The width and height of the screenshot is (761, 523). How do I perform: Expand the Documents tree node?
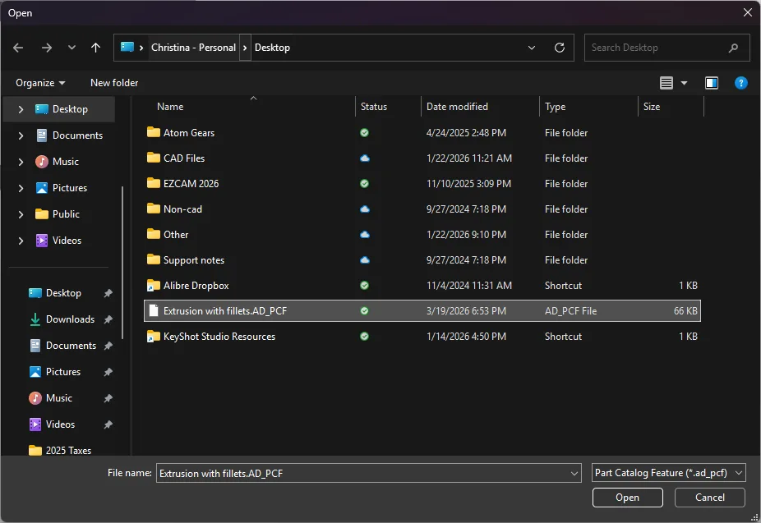tap(21, 135)
